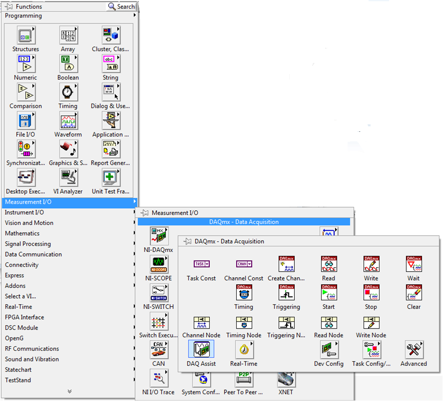Viewport: 443px width, 401px height.
Task: Expand the Connectivity category
Action: (x=69, y=265)
